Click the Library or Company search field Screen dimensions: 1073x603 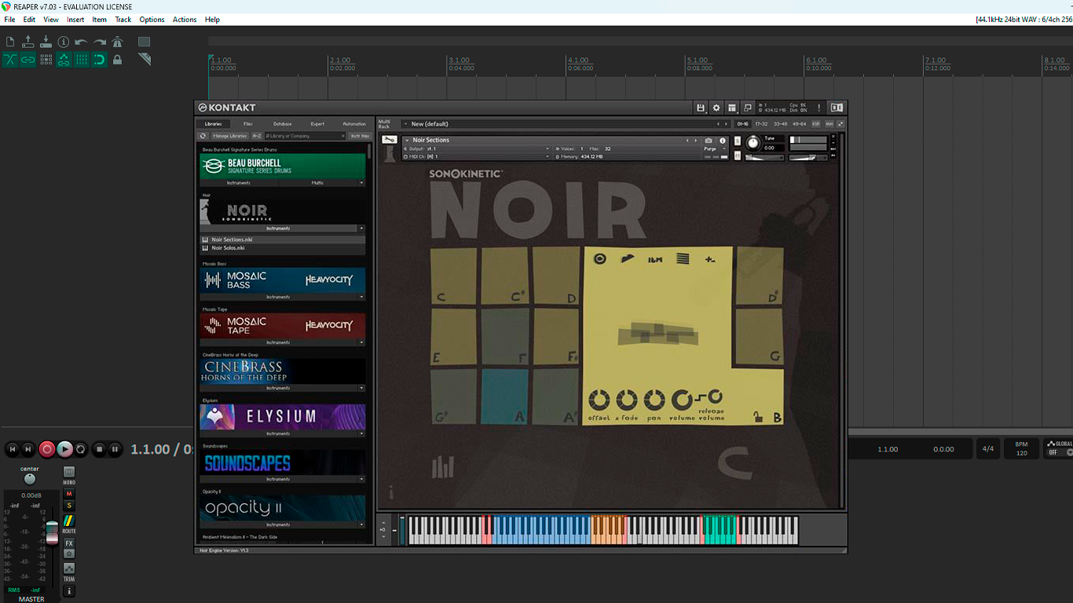tap(305, 136)
